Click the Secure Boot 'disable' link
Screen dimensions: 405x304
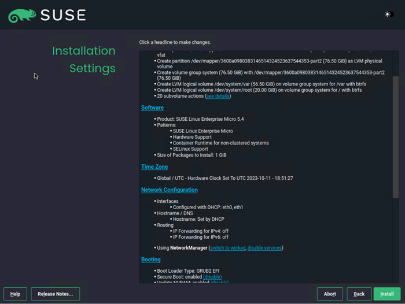click(212, 277)
